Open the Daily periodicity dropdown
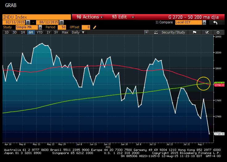The image size is (227, 162). (x=78, y=32)
